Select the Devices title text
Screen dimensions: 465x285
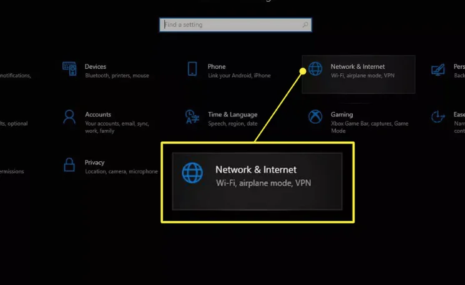click(x=95, y=66)
